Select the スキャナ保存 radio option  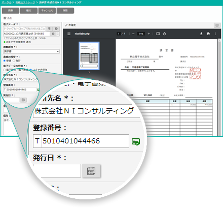click(x=31, y=70)
